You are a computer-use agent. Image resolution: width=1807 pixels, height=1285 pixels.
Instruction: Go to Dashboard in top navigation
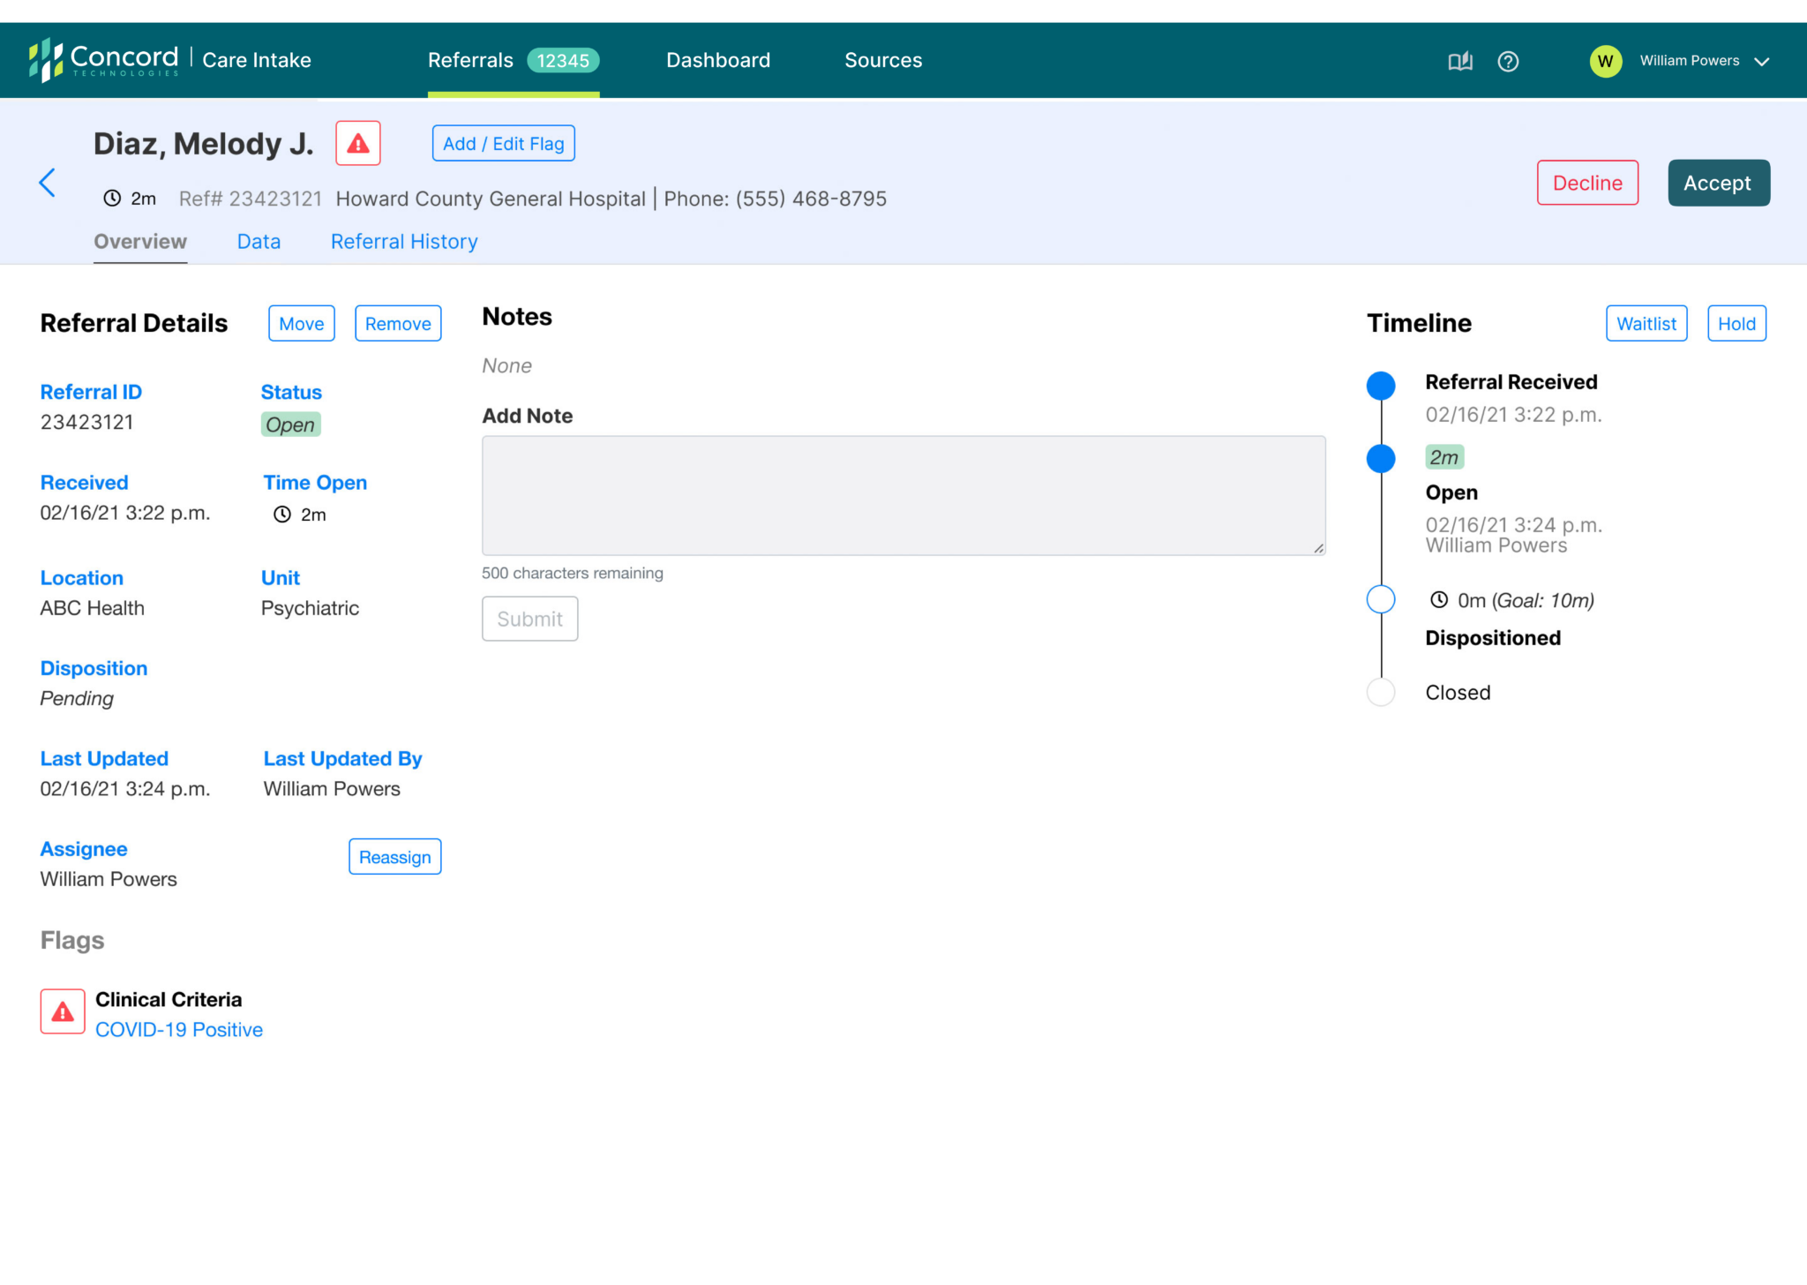tap(718, 60)
